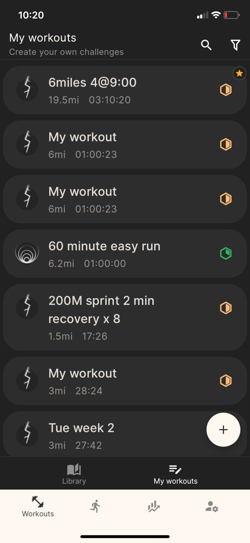Tap the gold star favorite badge
Viewport: 250px width, 543px height.
tap(239, 74)
